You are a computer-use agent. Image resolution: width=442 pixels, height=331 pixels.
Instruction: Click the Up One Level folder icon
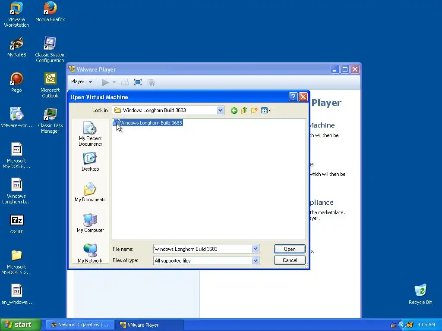244,111
